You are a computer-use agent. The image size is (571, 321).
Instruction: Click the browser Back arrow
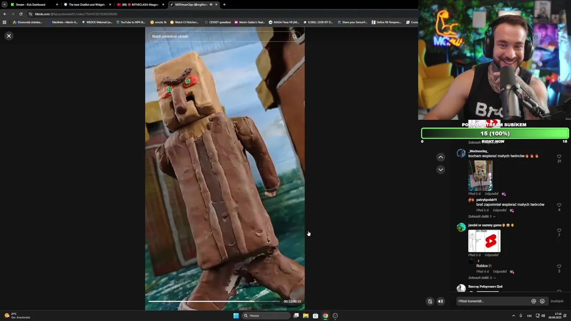point(5,14)
